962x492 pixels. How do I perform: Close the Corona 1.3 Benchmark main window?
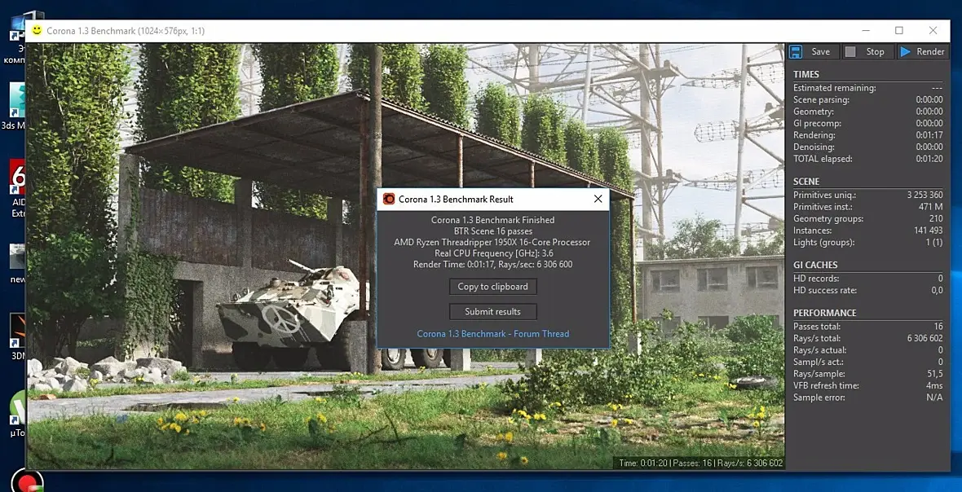(x=933, y=31)
